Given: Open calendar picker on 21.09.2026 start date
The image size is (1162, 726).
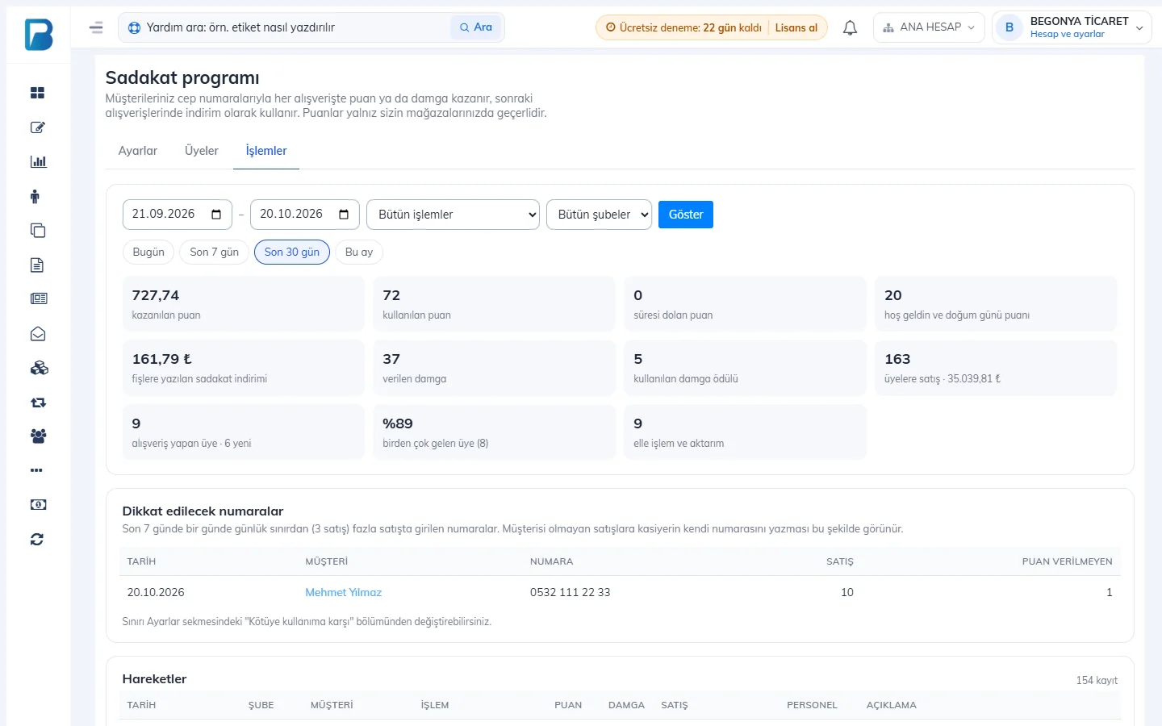Looking at the screenshot, I should pyautogui.click(x=216, y=215).
